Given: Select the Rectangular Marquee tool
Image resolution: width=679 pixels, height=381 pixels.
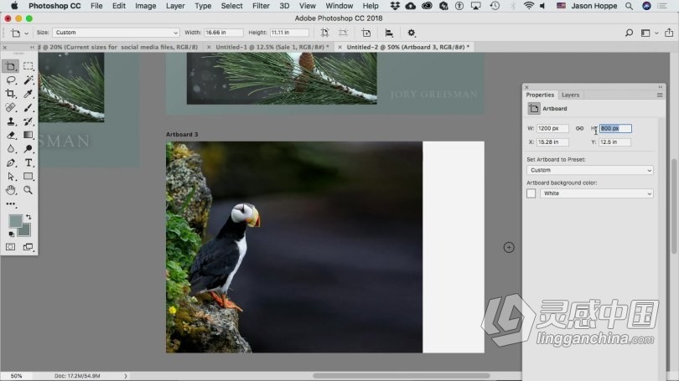Looking at the screenshot, I should [29, 66].
